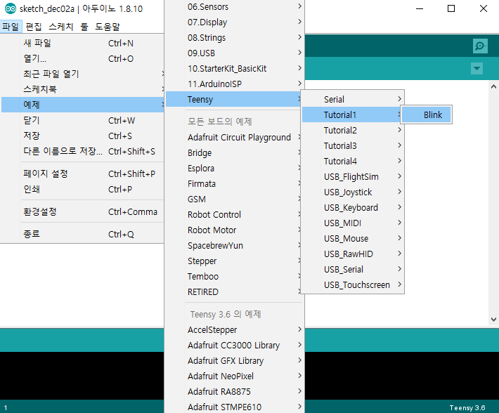The width and height of the screenshot is (499, 413).
Task: Open the 스케치 menu
Action: click(x=60, y=27)
